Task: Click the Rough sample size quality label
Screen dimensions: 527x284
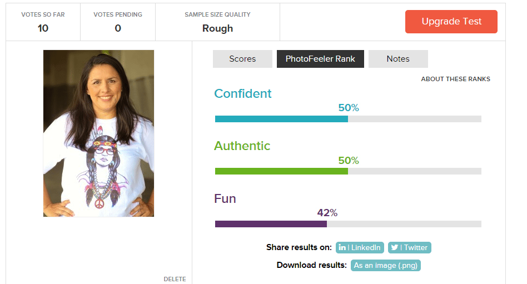Action: (217, 28)
